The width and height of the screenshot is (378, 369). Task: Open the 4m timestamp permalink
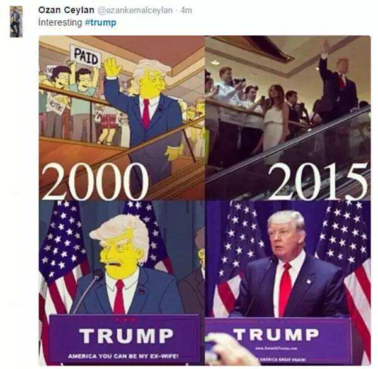click(x=186, y=10)
